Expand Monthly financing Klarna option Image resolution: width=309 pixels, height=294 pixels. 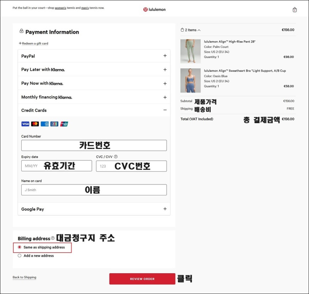tap(94, 97)
